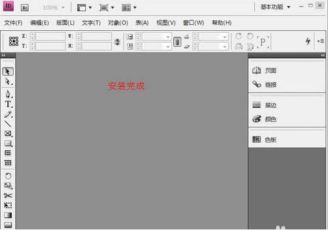328x238 pixels.
Task: Click the InDesign ID application icon
Action: tap(9, 6)
